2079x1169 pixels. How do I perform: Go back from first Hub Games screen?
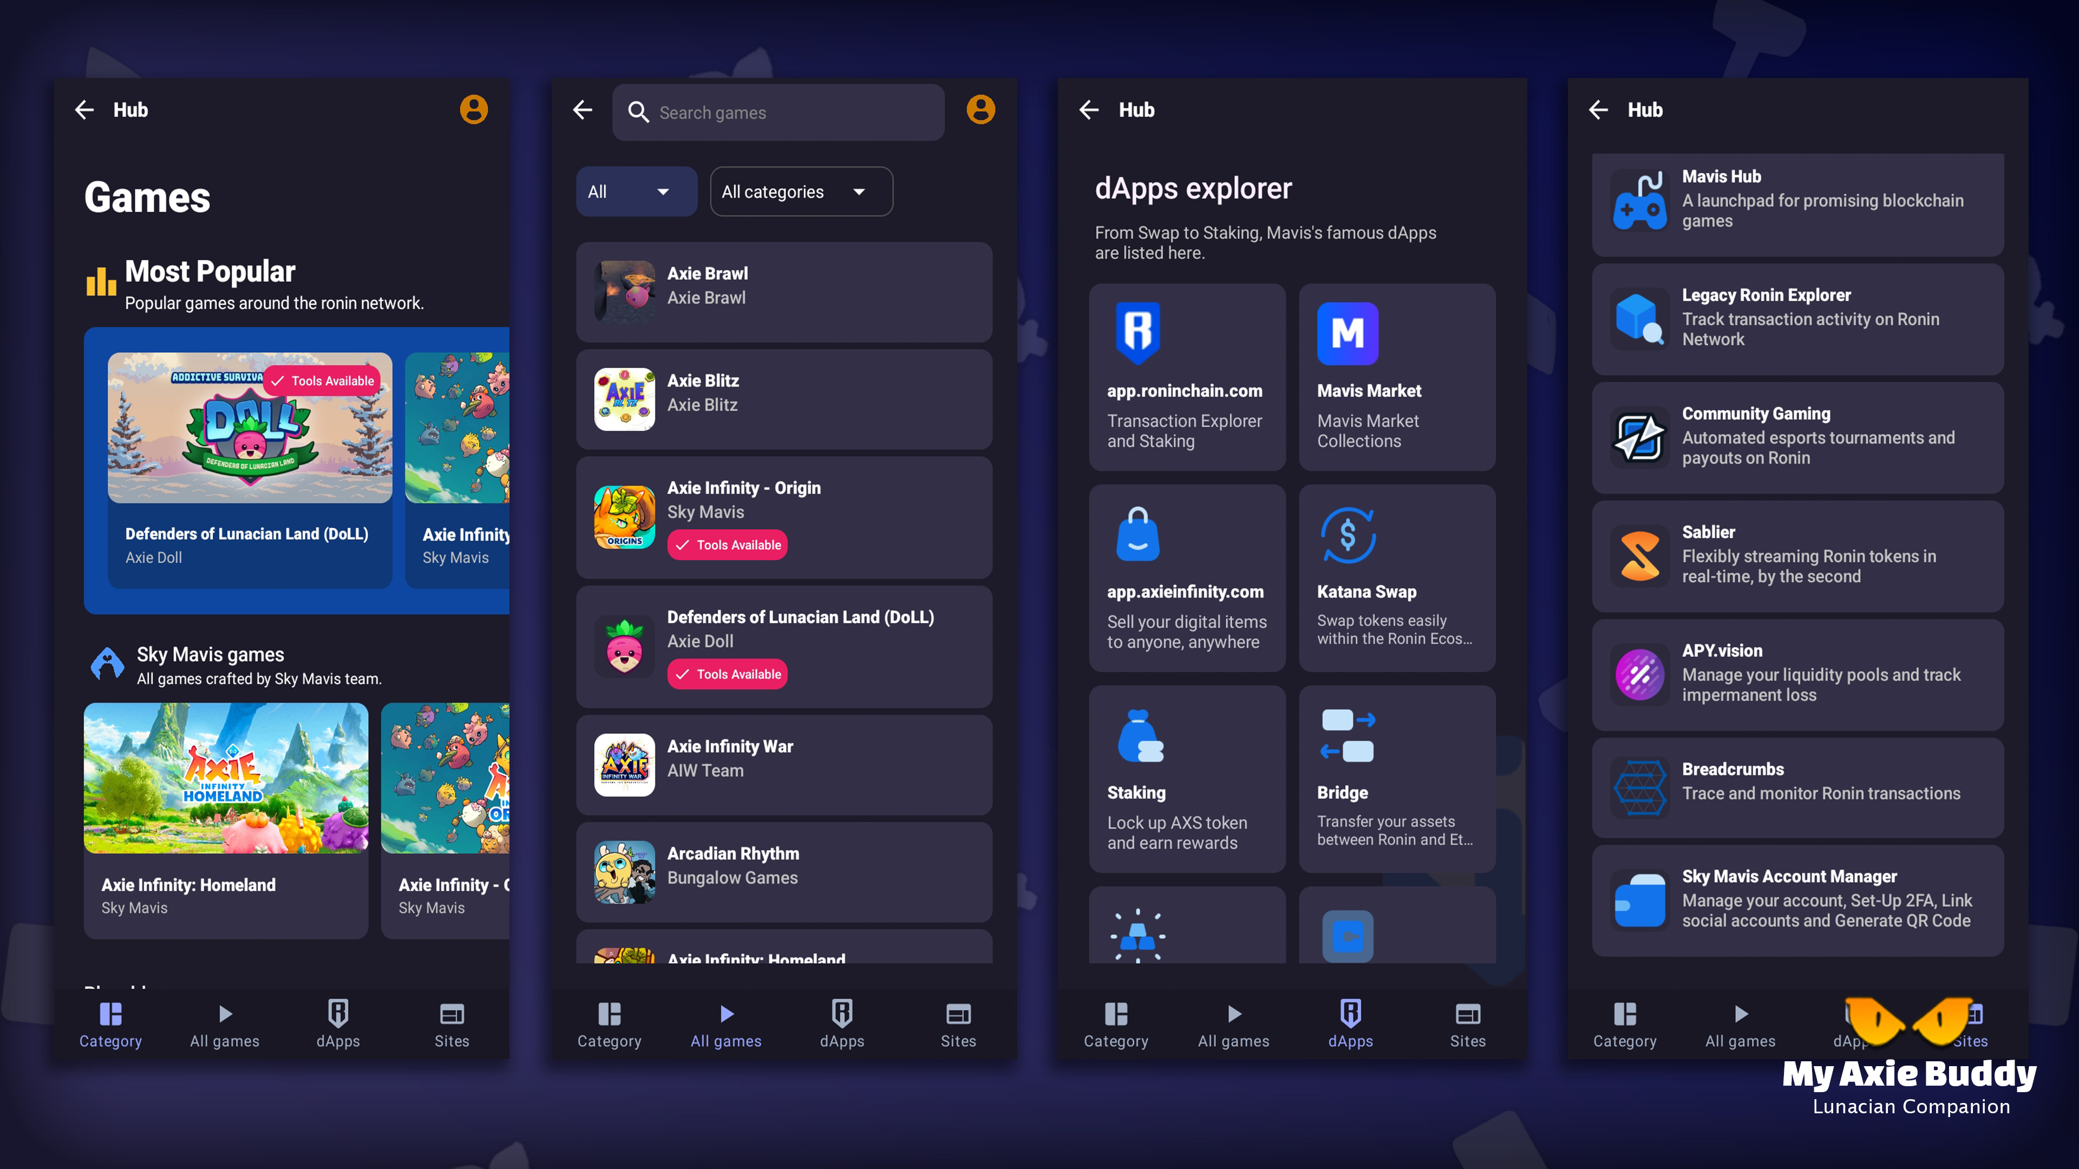[x=85, y=110]
